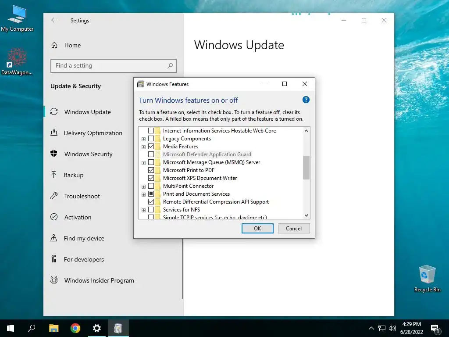Click the For developers tools icon
This screenshot has height=337, width=449.
54,259
